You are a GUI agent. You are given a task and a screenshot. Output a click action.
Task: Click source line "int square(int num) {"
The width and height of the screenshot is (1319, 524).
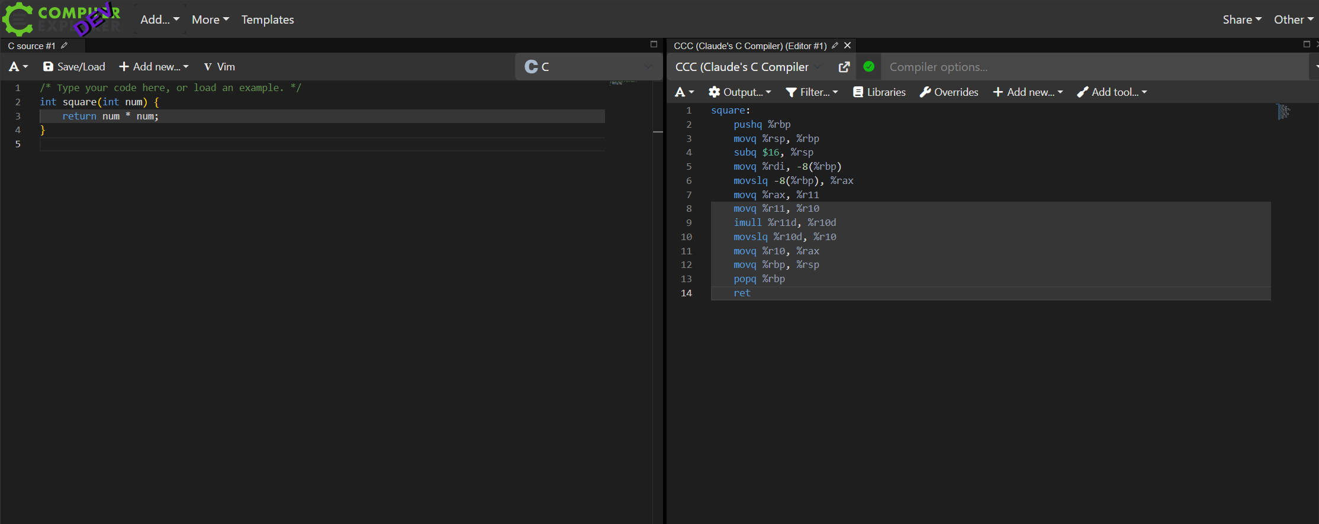click(99, 102)
